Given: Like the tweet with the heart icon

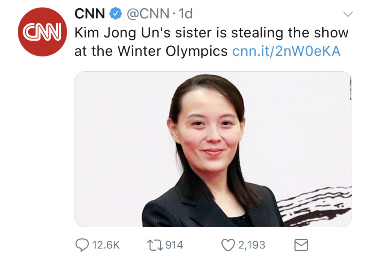Looking at the screenshot, I should pos(228,245).
